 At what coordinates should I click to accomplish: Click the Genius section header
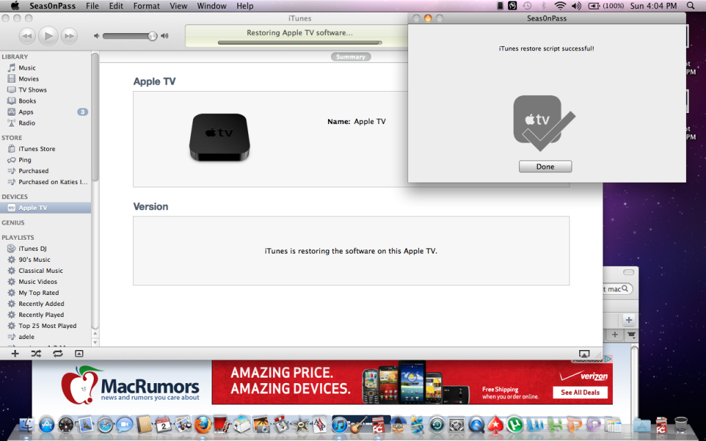click(13, 223)
